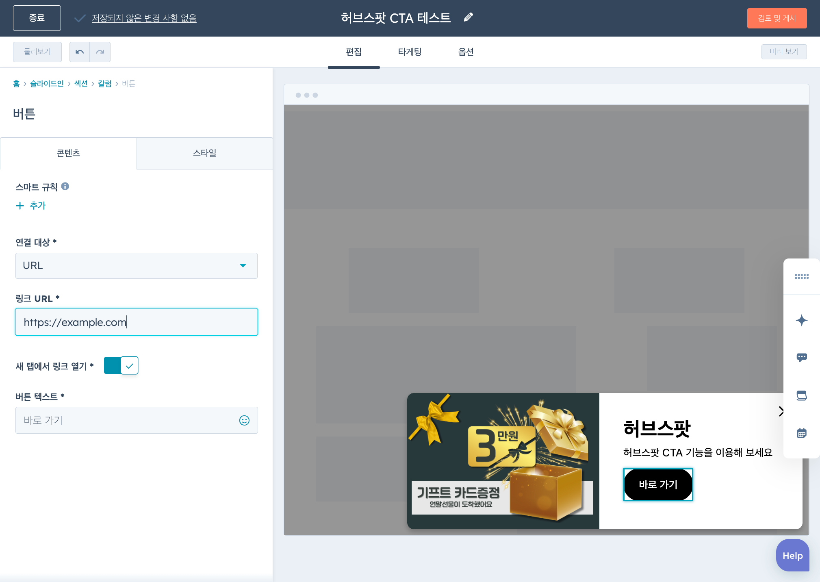
Task: Undo the last change
Action: (80, 52)
